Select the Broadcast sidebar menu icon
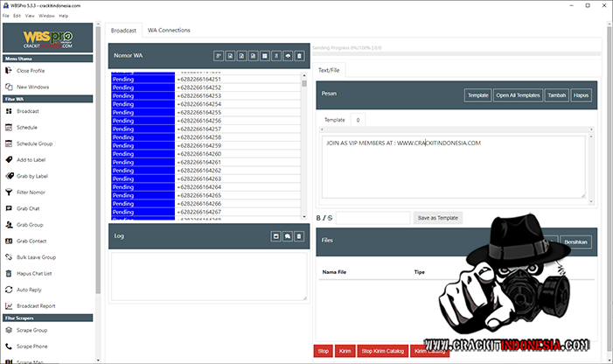 coord(9,111)
